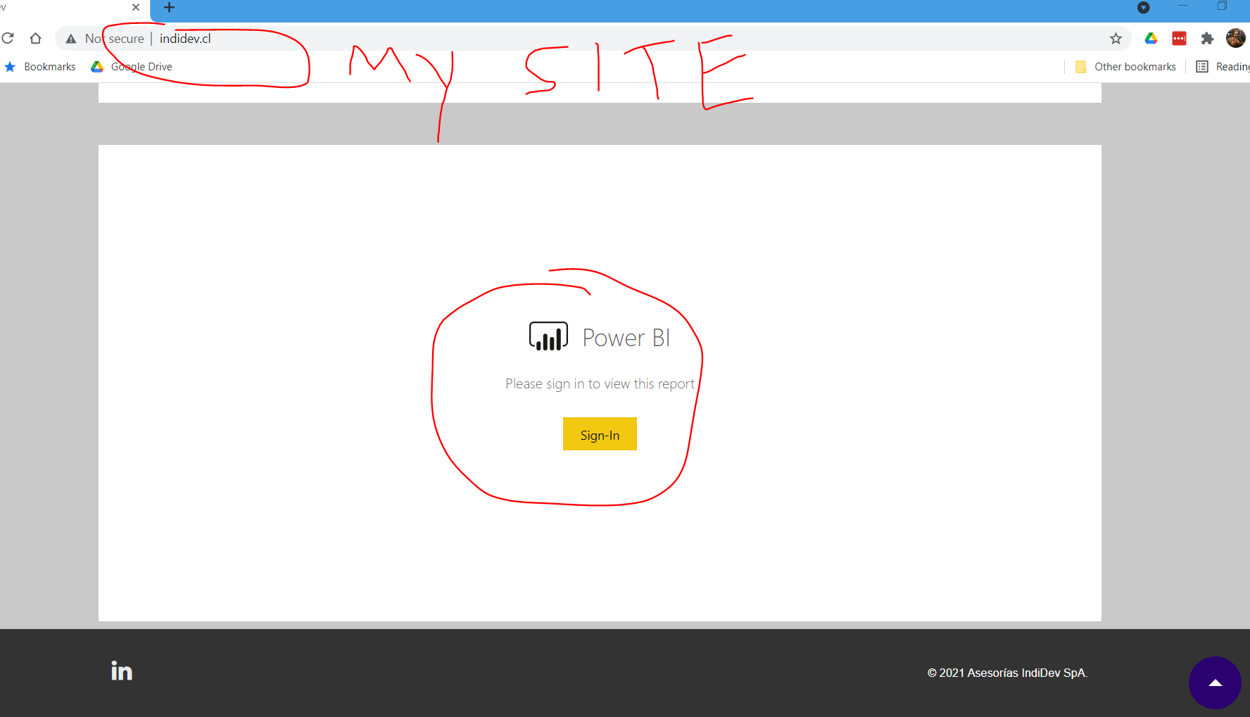Close the current browser tab

click(x=136, y=7)
